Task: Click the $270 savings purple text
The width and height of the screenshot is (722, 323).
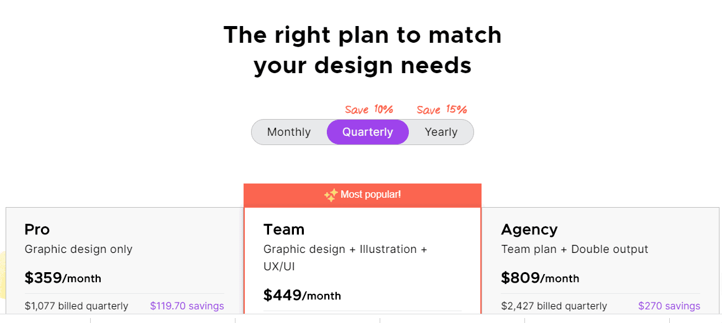Action: (x=669, y=306)
